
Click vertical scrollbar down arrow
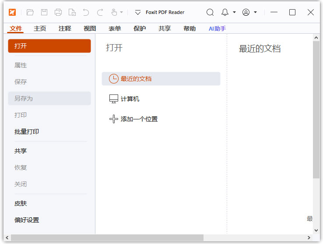(316, 230)
